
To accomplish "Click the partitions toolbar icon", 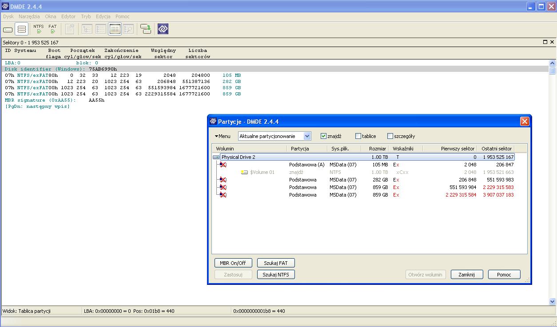I will pyautogui.click(x=22, y=29).
